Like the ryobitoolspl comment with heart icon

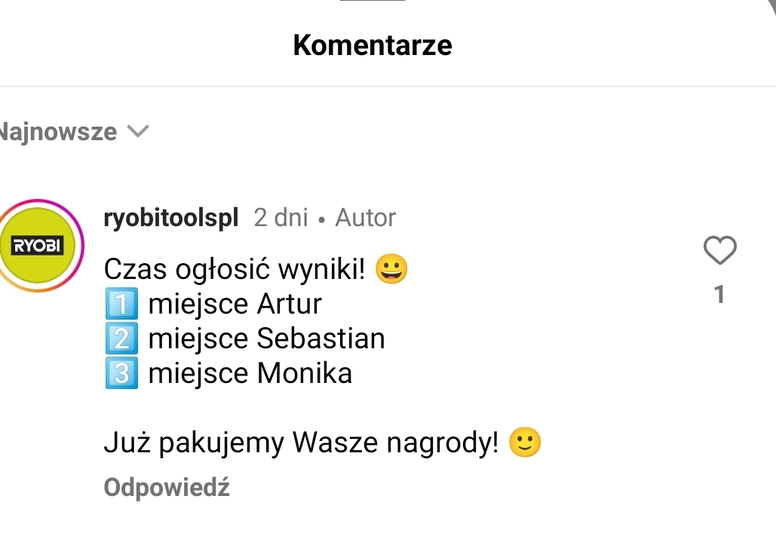(x=719, y=251)
